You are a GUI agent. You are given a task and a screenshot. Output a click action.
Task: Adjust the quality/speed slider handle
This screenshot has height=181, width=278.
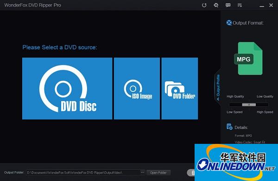[x=249, y=104]
